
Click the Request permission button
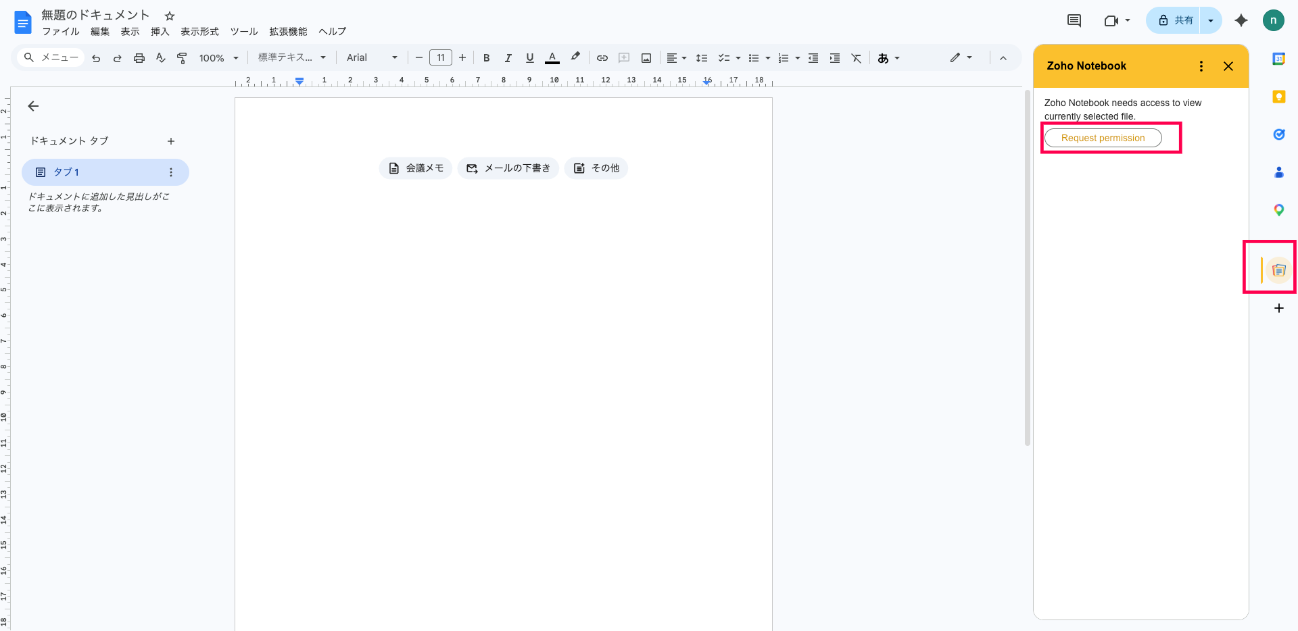point(1103,138)
